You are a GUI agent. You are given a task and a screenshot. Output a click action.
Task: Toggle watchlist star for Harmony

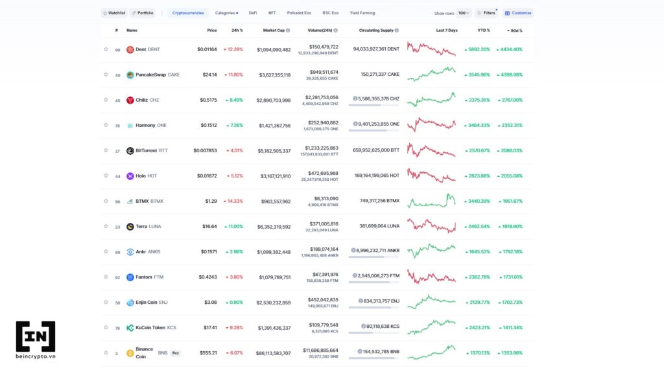point(106,125)
